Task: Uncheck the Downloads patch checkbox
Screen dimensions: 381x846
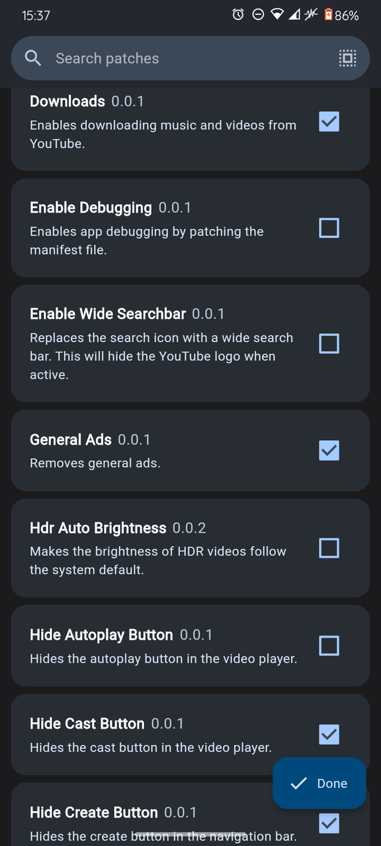Action: [329, 122]
